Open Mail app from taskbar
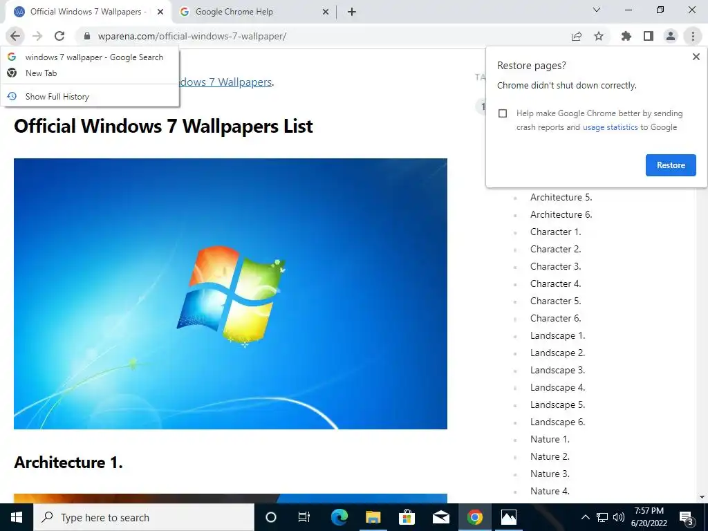Viewport: 708px width, 531px height. [440, 517]
